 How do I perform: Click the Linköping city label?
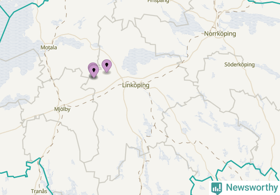coord(136,85)
